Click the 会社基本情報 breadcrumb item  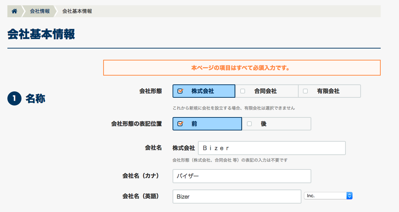77,11
